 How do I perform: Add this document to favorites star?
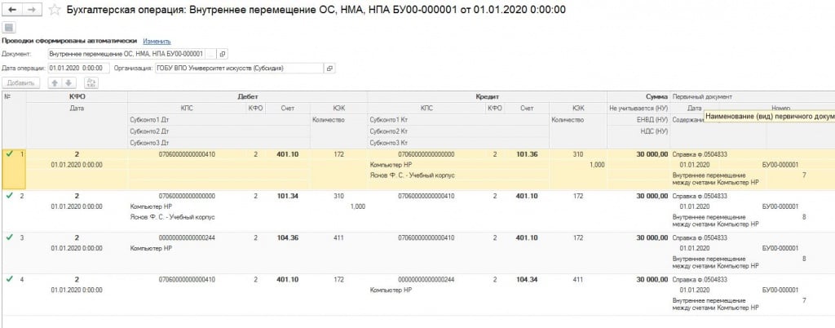[x=54, y=9]
